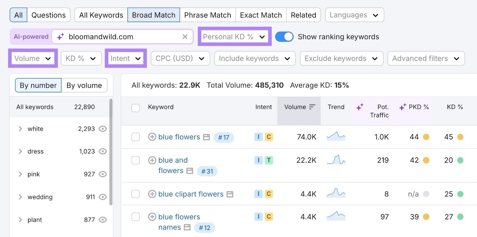This screenshot has height=237, width=477.
Task: Open the Advanced filters dropdown
Action: tap(425, 58)
